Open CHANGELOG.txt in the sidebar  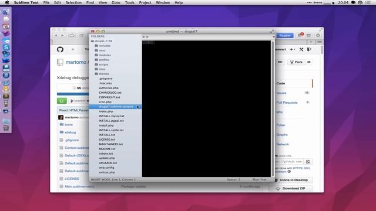click(110, 93)
